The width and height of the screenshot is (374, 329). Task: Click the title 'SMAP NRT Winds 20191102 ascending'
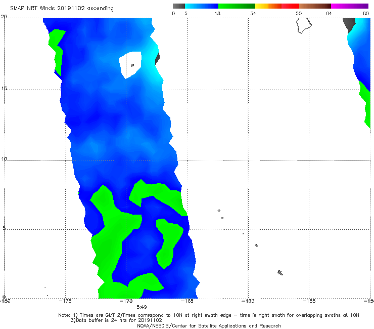[62, 8]
